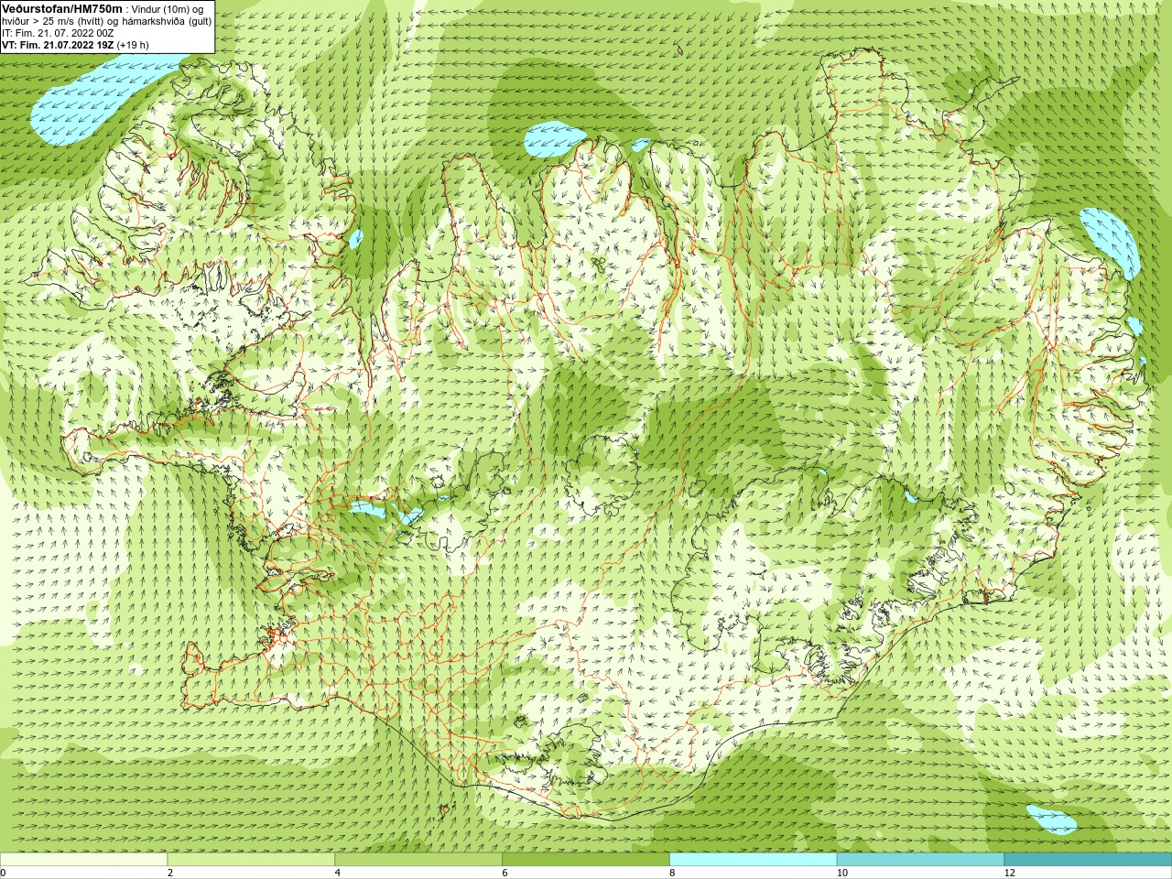Click the legend scale value "6"
The image size is (1172, 879).
coord(505,874)
